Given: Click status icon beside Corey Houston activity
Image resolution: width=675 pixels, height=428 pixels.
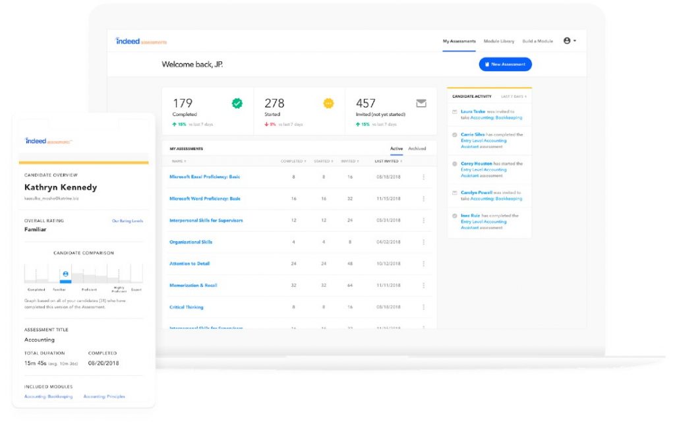Looking at the screenshot, I should (x=455, y=164).
